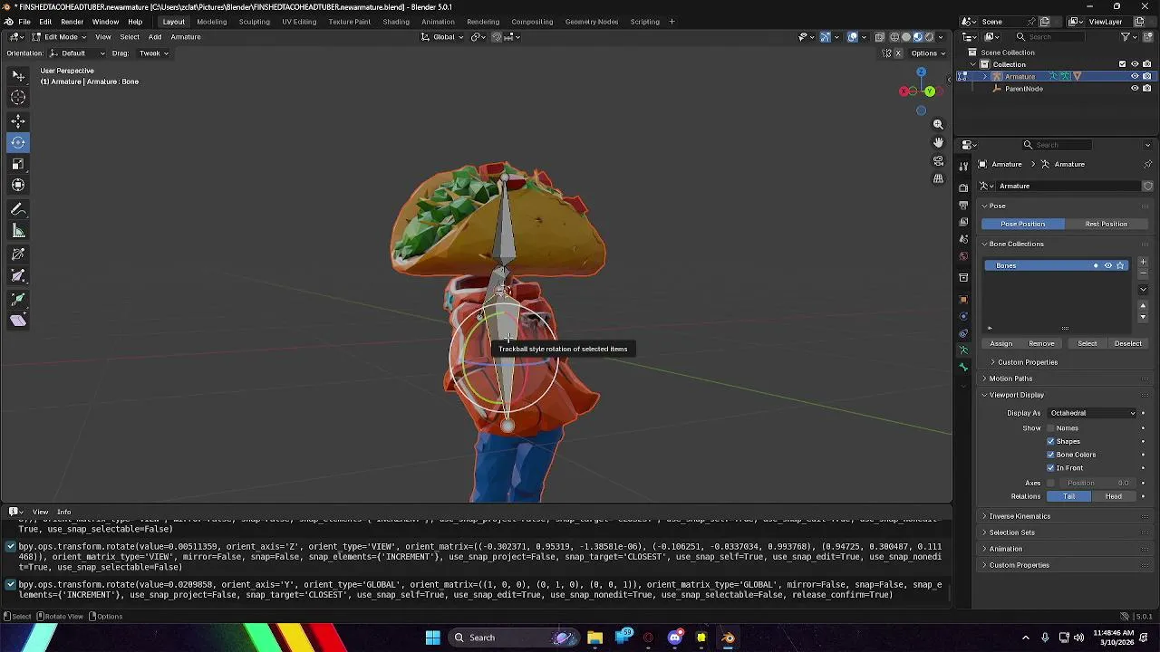Switch to Sculpting workspace tab

(254, 22)
